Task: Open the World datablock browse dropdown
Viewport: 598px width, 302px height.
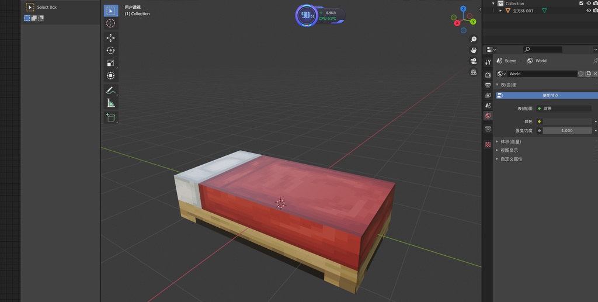Action: tap(502, 74)
